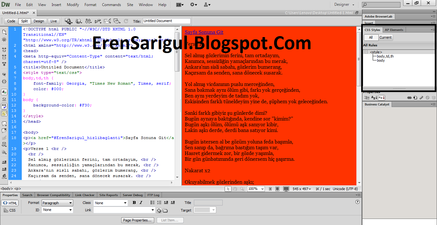Image resolution: width=437 pixels, height=225 pixels.
Task: Click the Open Documents icon in coding toolbar
Action: 4,32
